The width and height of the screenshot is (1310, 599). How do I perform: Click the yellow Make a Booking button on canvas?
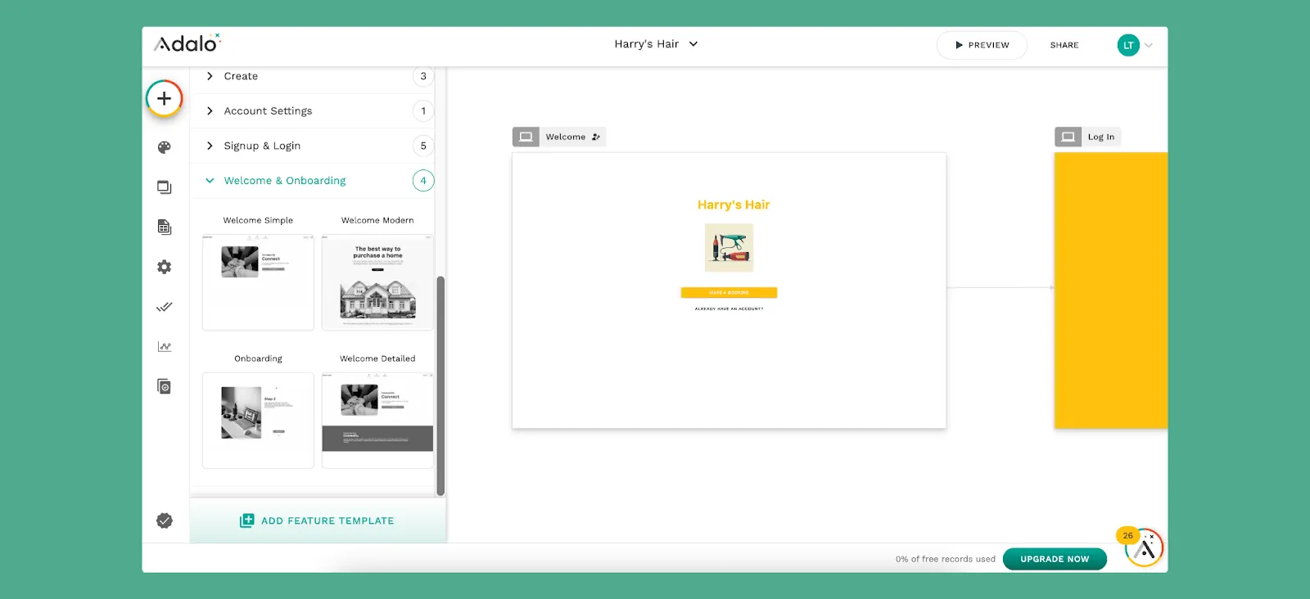(x=729, y=292)
